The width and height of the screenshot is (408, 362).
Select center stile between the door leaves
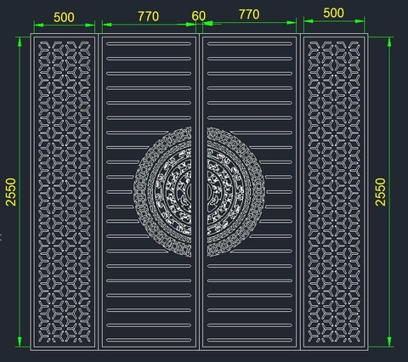tap(199, 192)
